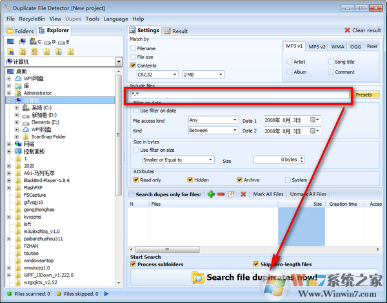Open the Tools menu
Screen dimensions: 387x303
[92, 19]
